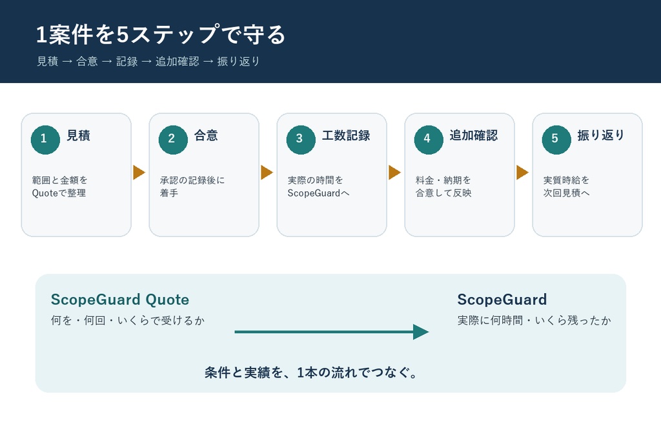Click the text 実際に何時間・いくら残ったか

[534, 321]
